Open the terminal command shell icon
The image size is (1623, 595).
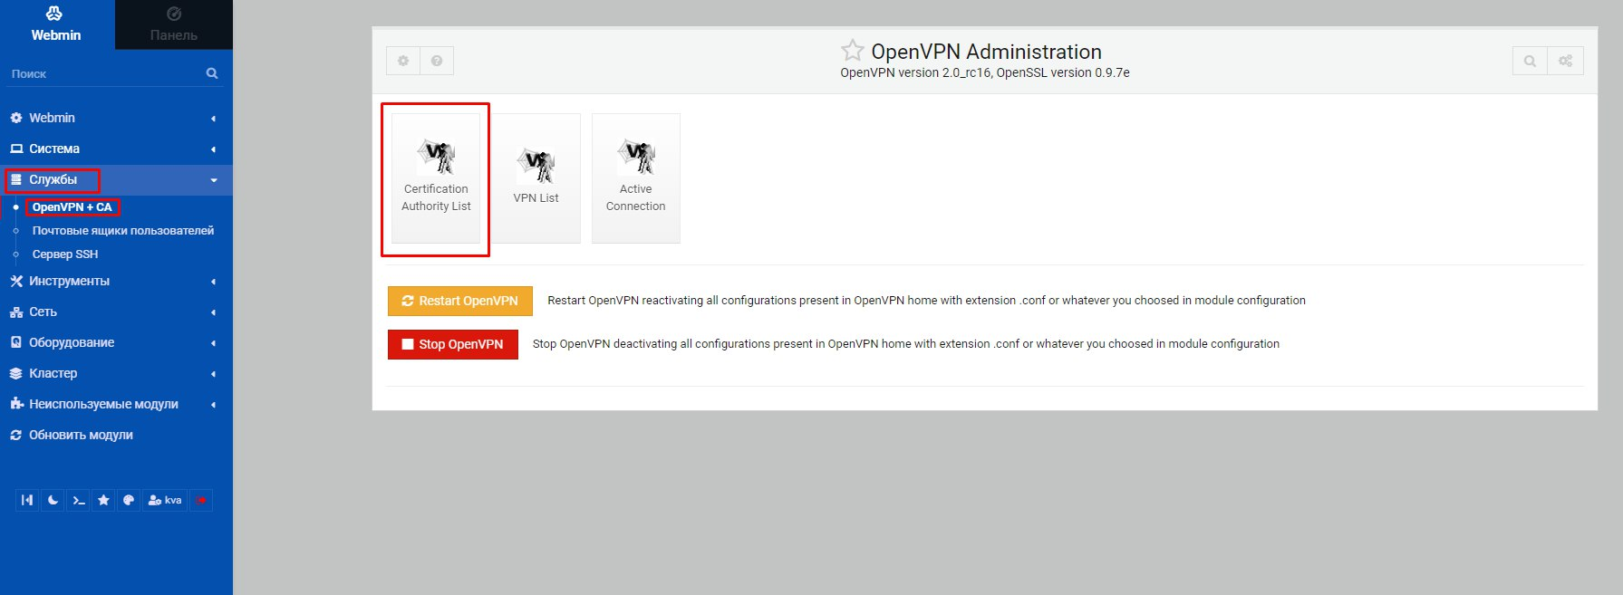click(79, 500)
